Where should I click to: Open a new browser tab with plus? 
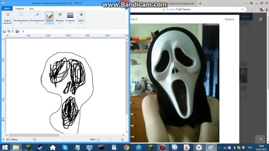[200, 3]
